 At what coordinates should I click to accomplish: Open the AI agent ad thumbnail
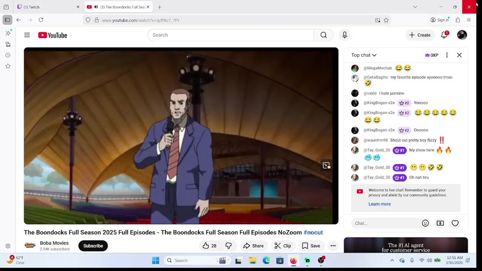[x=406, y=245]
